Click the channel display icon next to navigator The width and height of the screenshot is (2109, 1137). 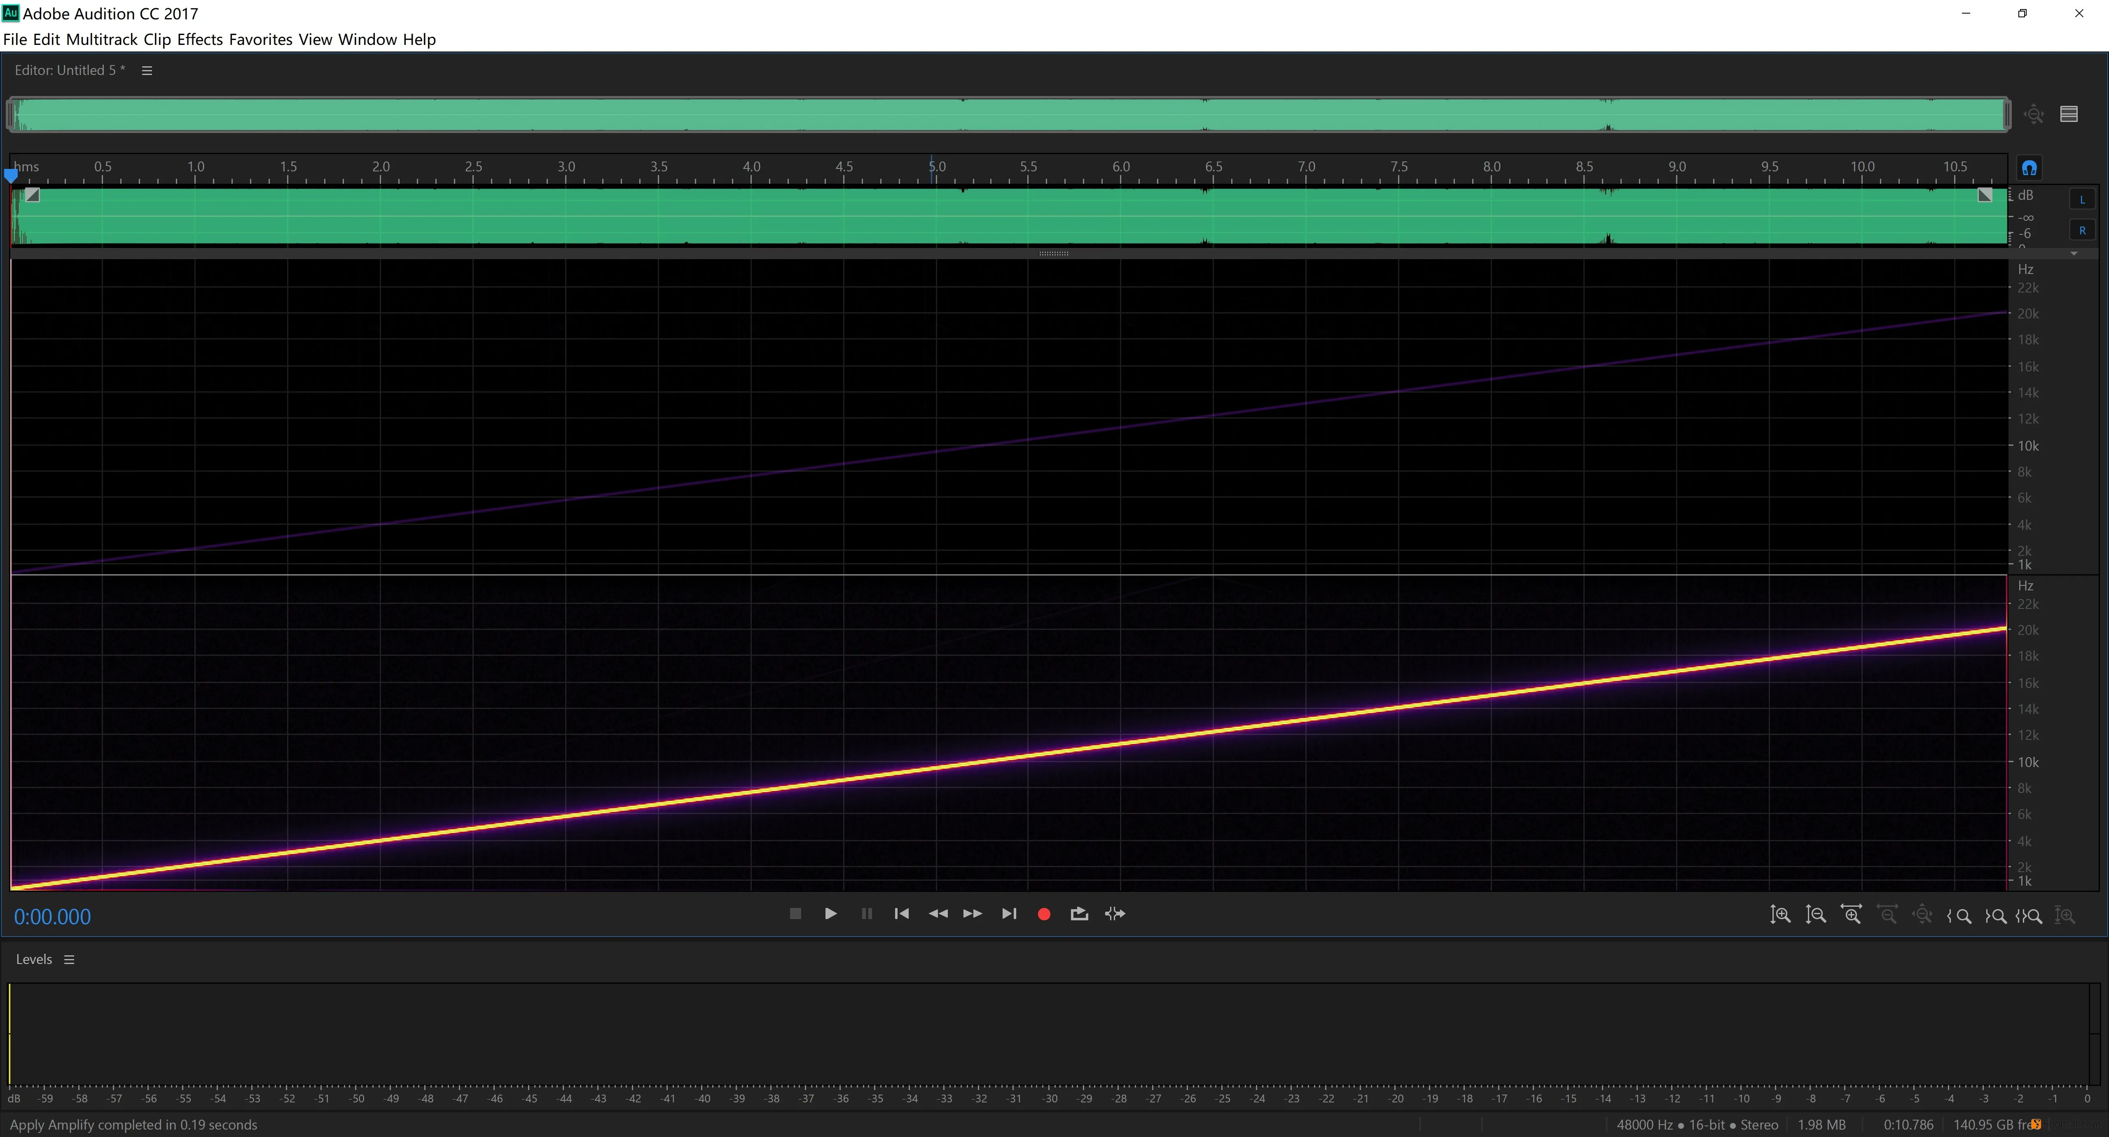click(2069, 114)
